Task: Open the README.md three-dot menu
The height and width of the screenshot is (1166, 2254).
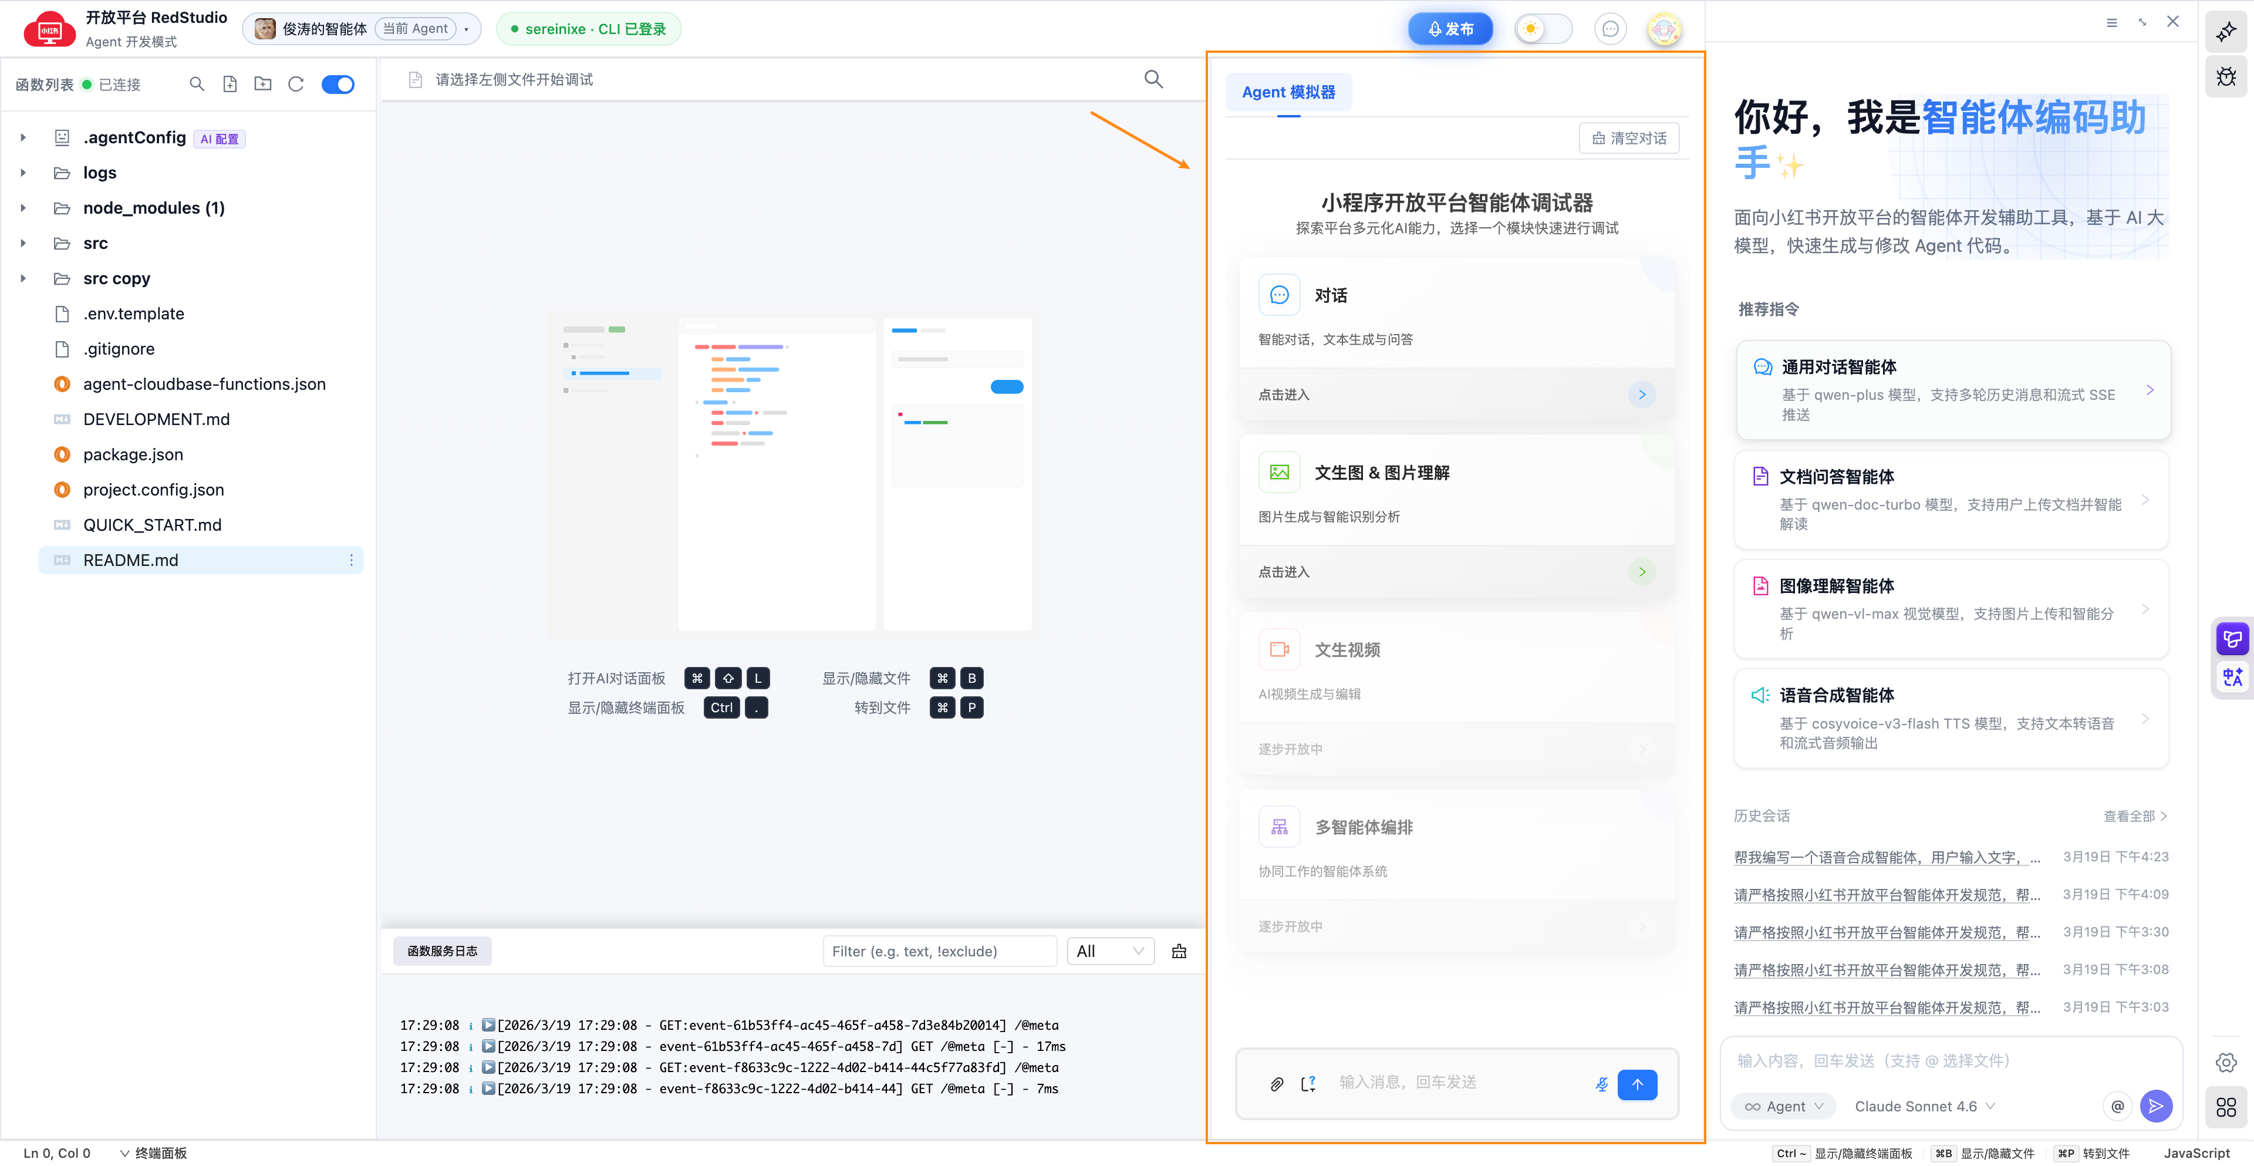Action: [x=352, y=560]
